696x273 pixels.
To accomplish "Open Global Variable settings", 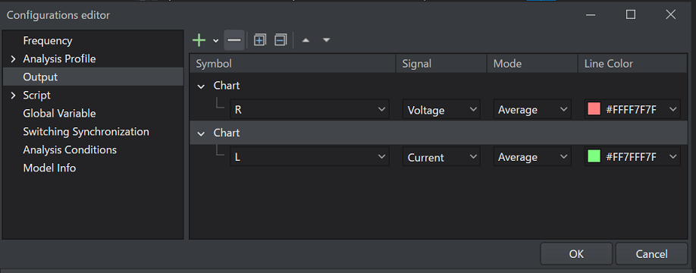I will click(59, 114).
